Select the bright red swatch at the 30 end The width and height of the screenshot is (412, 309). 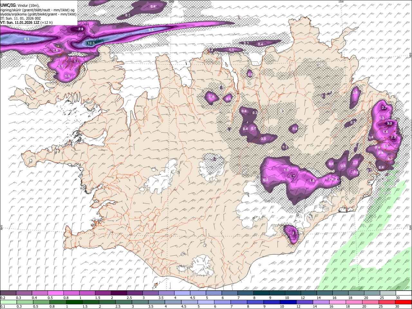click(403, 302)
